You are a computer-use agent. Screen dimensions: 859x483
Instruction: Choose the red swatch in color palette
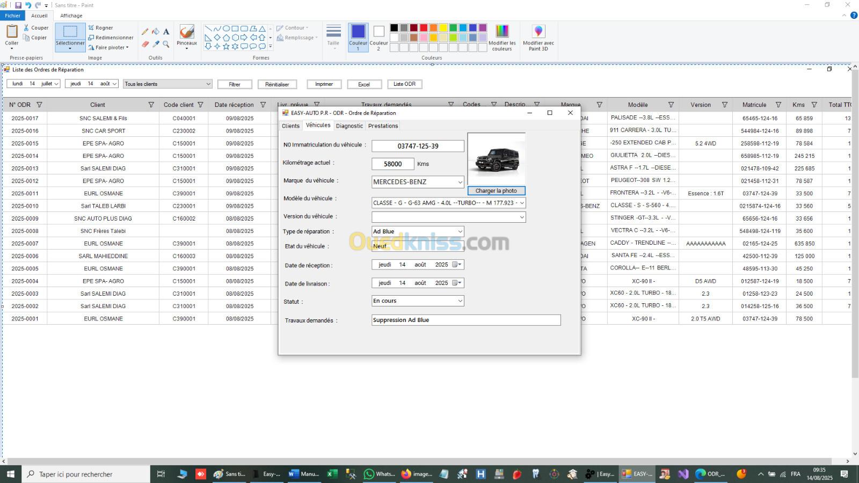coord(424,28)
